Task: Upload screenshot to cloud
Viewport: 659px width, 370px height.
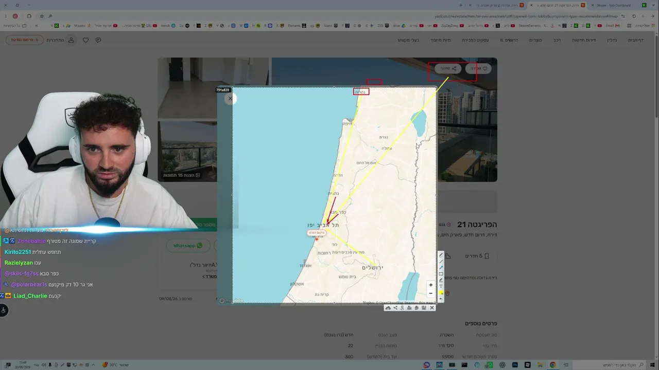Action: click(x=388, y=308)
